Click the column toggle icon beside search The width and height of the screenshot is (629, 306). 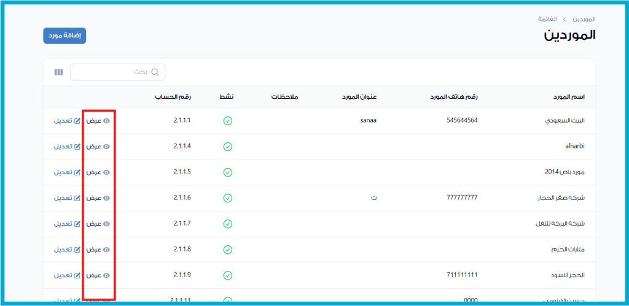tap(58, 72)
